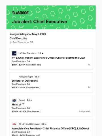
Task: Click the Glassdoor logo in banner
Action: coord(20,13)
